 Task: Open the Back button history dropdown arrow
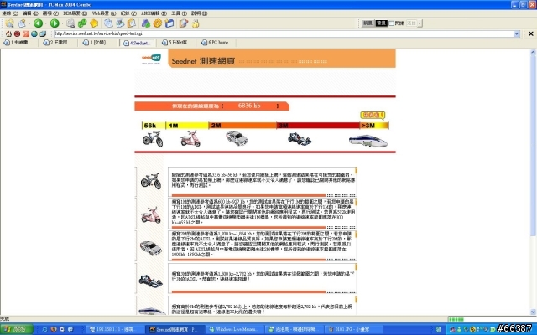[46, 23]
